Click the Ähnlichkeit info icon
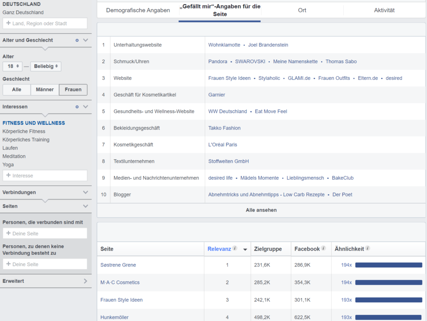 [367, 248]
